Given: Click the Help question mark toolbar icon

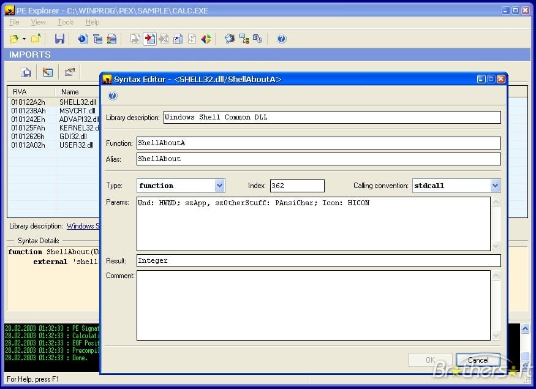Looking at the screenshot, I should coord(281,38).
